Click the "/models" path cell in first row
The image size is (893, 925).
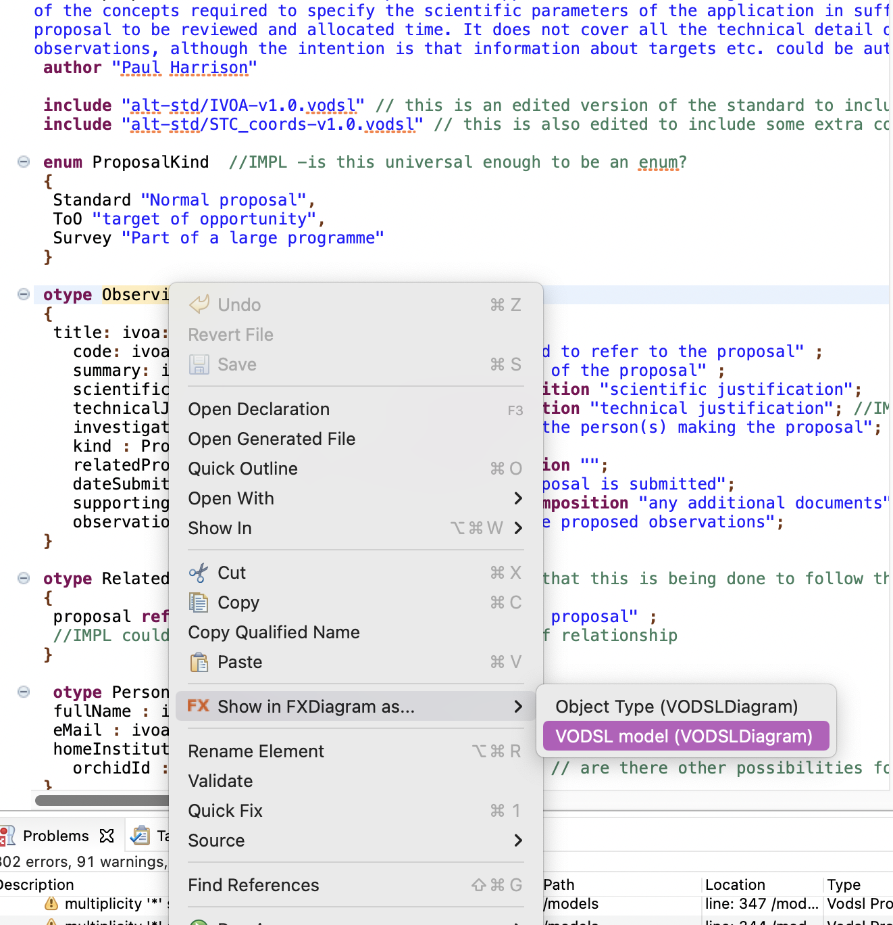coord(571,904)
